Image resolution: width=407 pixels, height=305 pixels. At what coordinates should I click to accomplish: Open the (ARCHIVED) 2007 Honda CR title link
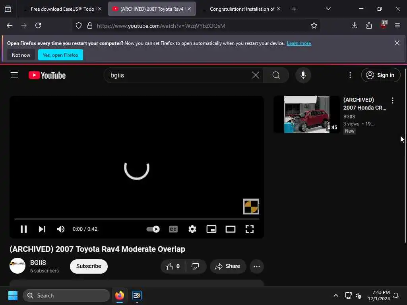click(365, 104)
